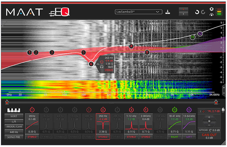This screenshot has height=147, width=227.
Task: Toggle band 1 power button
Action: [x=32, y=110]
